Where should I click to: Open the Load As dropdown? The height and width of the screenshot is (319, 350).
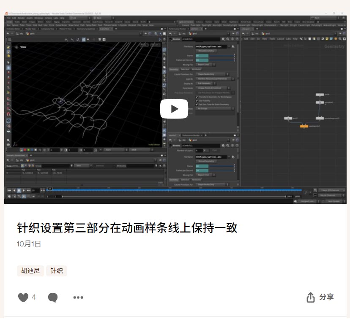[x=215, y=79]
